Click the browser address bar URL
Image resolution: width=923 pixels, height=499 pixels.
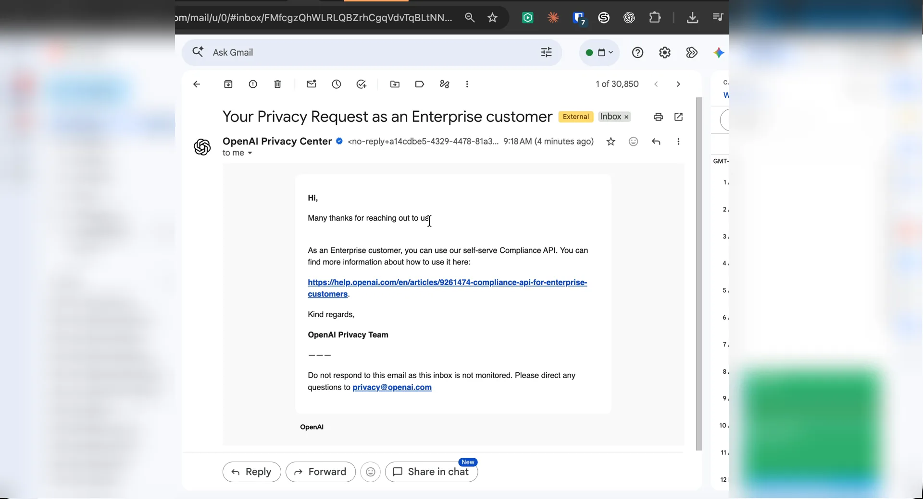[x=314, y=18]
